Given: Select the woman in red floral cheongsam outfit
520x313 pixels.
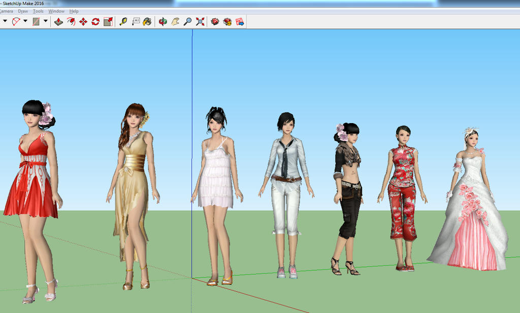Looking at the screenshot, I should tap(402, 199).
